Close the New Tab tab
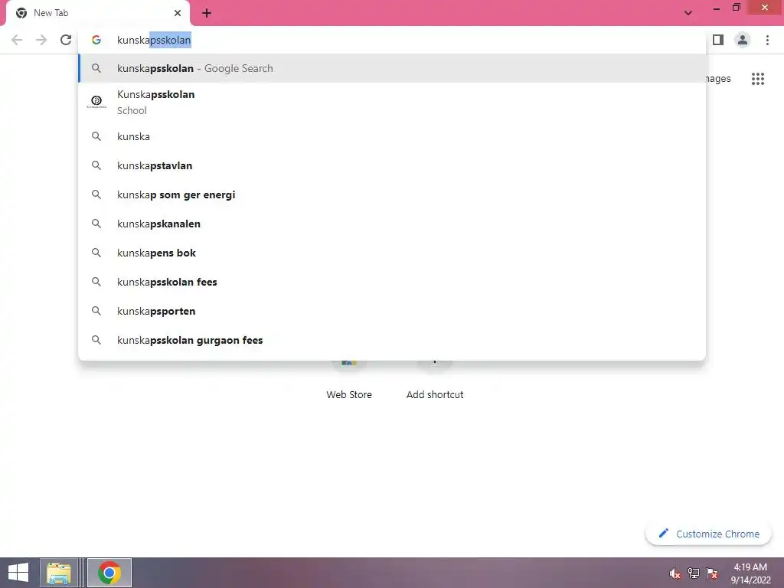Viewport: 784px width, 588px height. (x=178, y=13)
